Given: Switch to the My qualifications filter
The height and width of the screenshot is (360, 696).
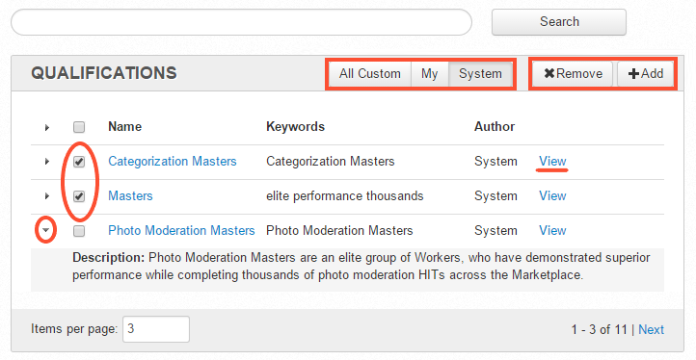Looking at the screenshot, I should 429,73.
